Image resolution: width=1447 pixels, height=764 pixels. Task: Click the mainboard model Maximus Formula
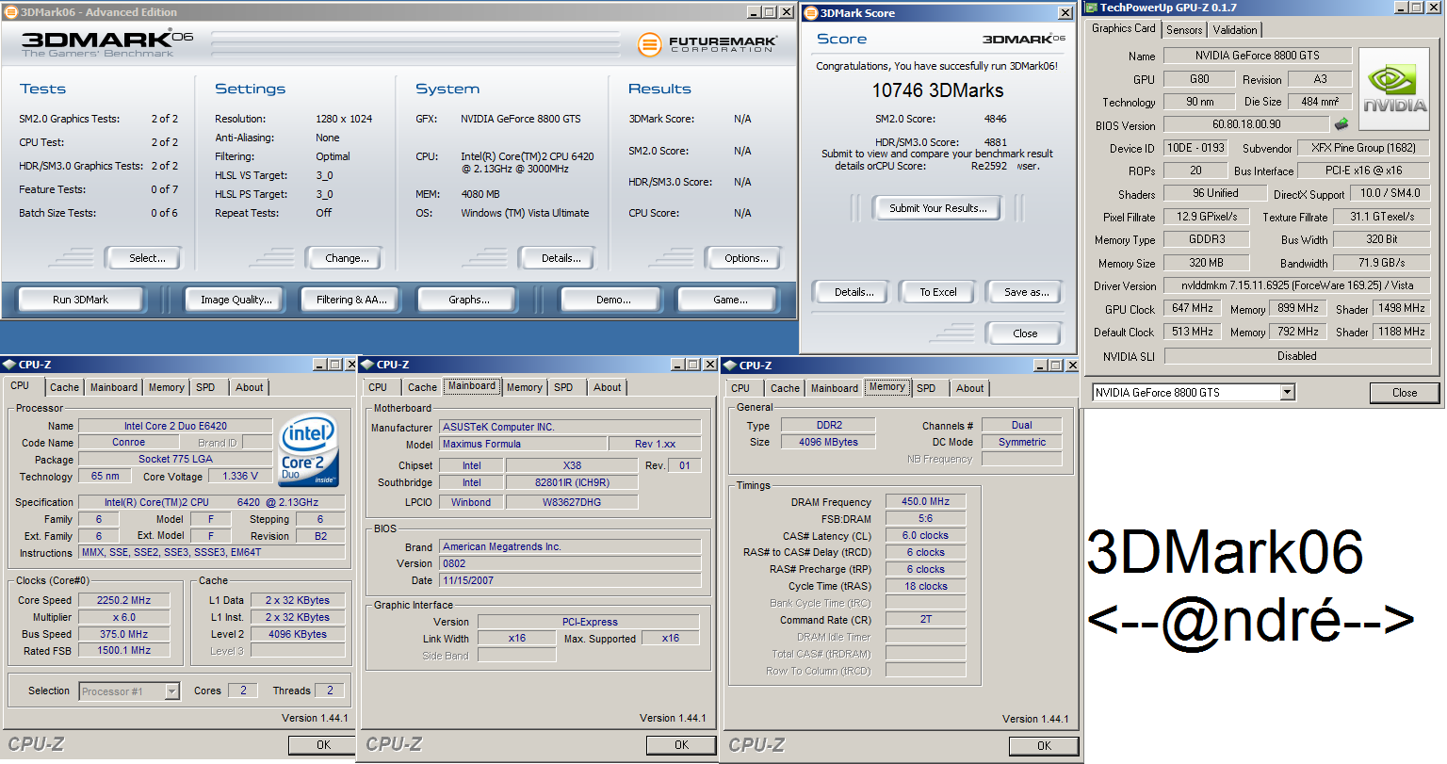[524, 444]
